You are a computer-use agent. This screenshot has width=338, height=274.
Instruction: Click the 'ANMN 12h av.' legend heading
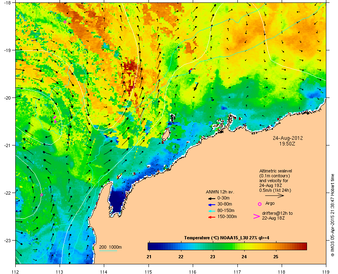pyautogui.click(x=220, y=192)
